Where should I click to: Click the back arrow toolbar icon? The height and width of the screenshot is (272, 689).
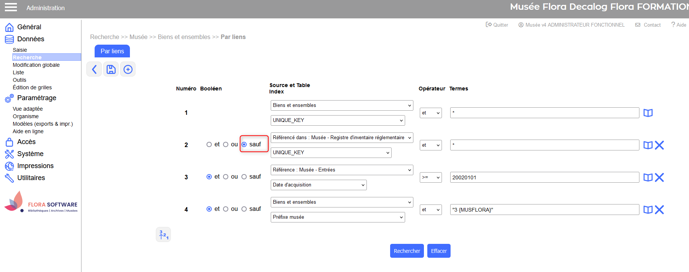click(94, 69)
